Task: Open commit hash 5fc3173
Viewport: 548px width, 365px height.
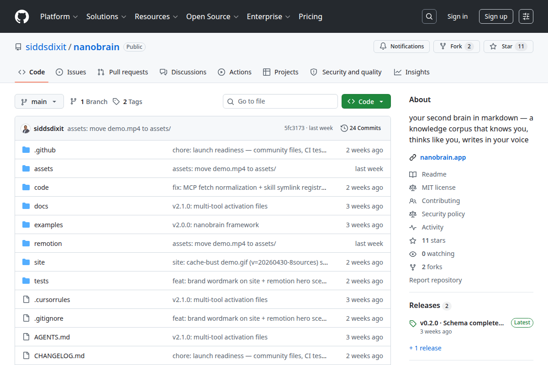Action: (x=294, y=128)
